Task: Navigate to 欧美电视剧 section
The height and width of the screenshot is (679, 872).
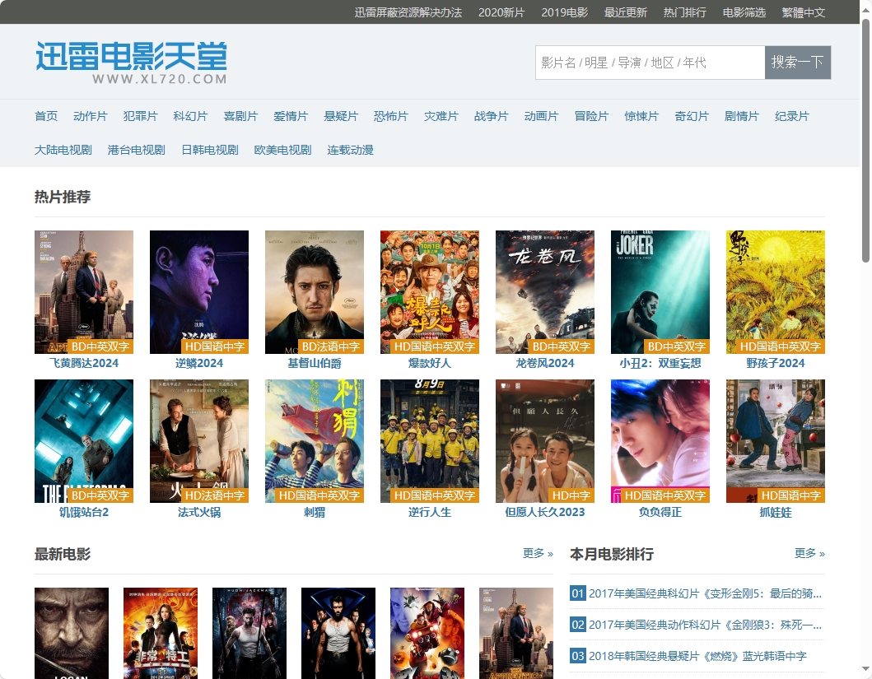Action: pyautogui.click(x=282, y=150)
